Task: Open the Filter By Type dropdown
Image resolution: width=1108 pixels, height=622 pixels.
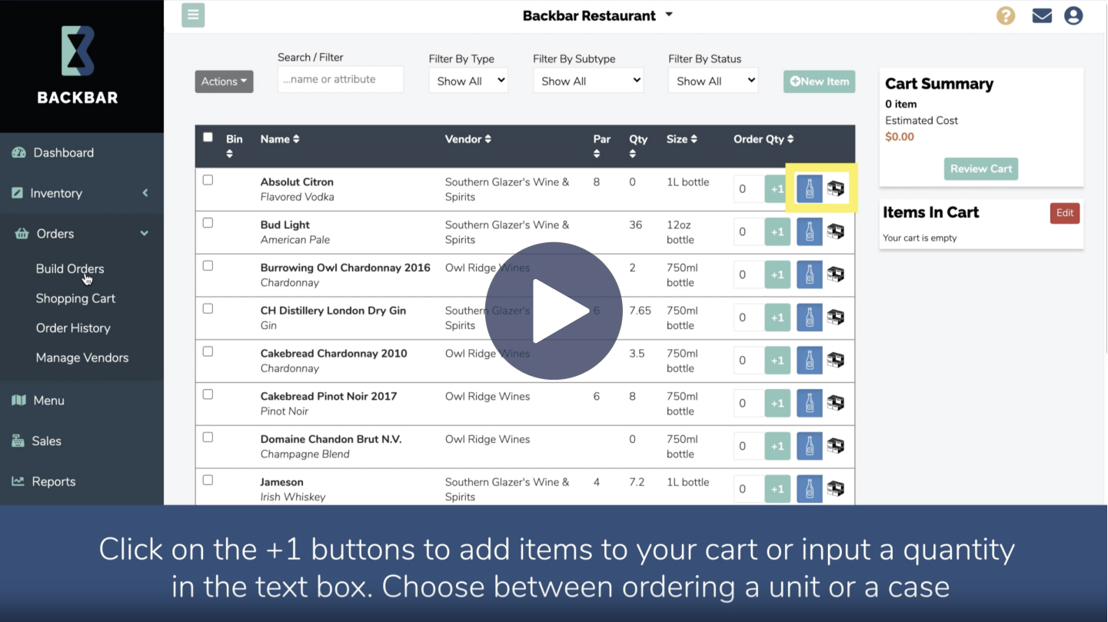Action: point(468,81)
